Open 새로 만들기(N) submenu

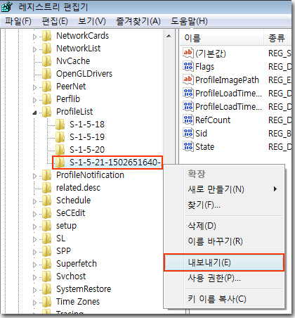tap(224, 189)
